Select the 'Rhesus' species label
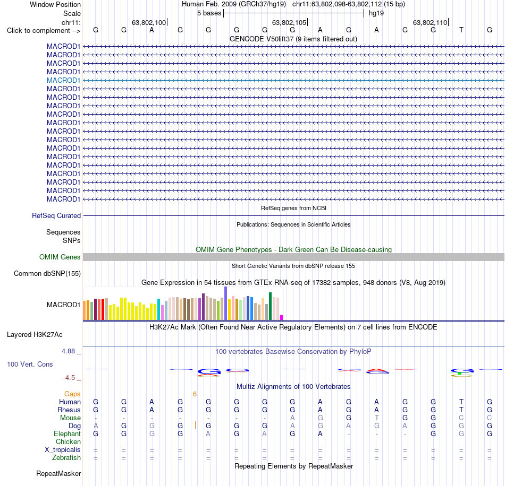Image resolution: width=505 pixels, height=486 pixels. (69, 410)
